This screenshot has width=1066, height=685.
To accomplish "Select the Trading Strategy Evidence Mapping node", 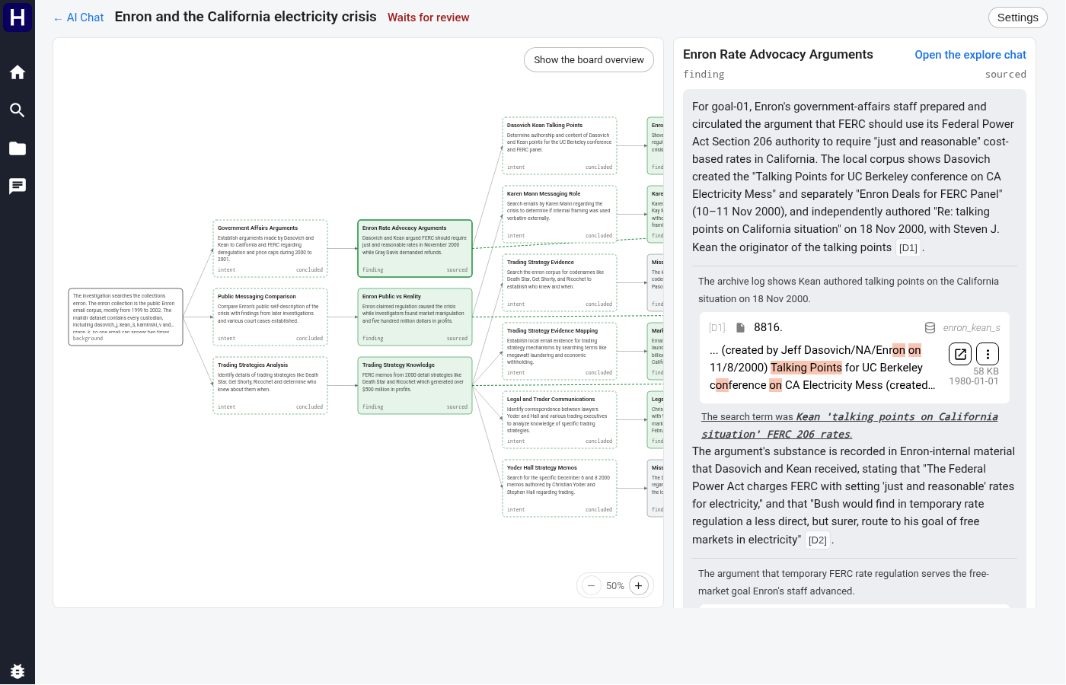I will [560, 352].
